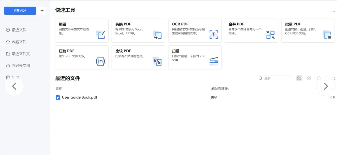
Task: Click the left arrow carousel button
Action: pyautogui.click(x=14, y=86)
